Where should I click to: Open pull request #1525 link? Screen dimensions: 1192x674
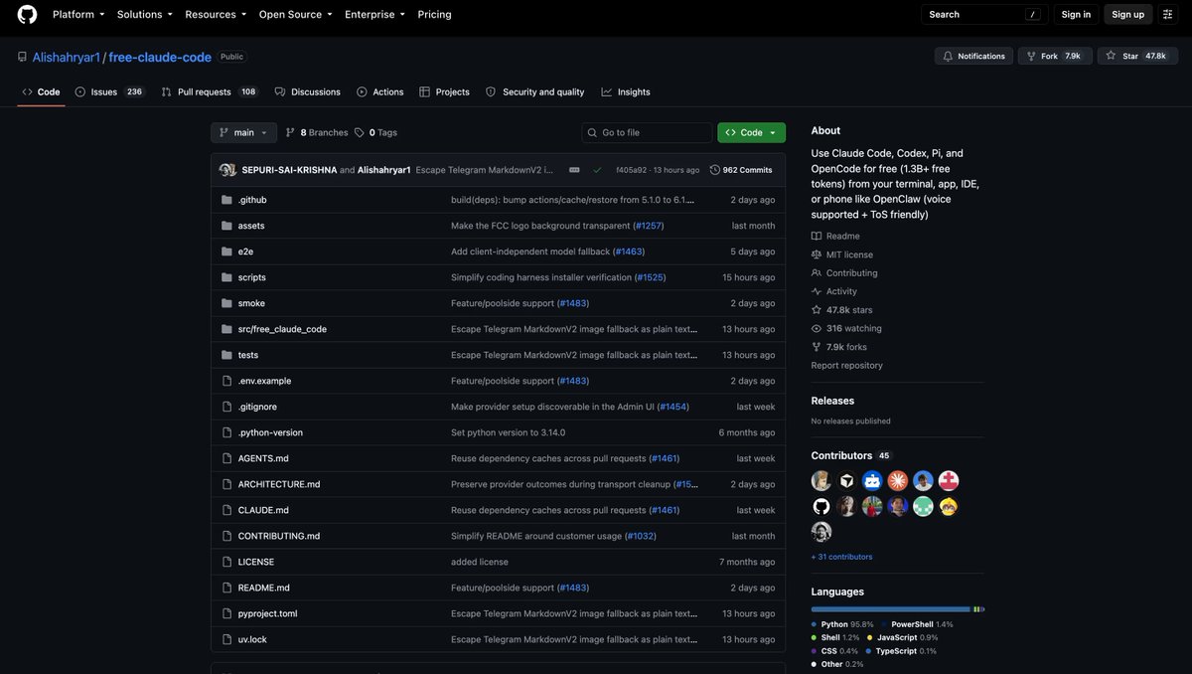(x=651, y=277)
